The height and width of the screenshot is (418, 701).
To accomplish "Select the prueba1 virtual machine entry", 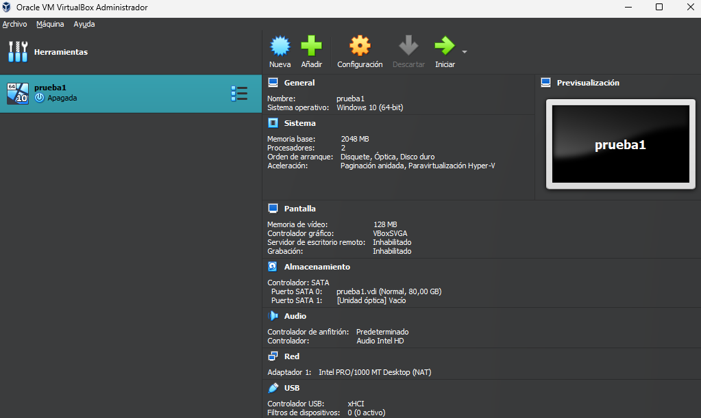I will point(131,94).
